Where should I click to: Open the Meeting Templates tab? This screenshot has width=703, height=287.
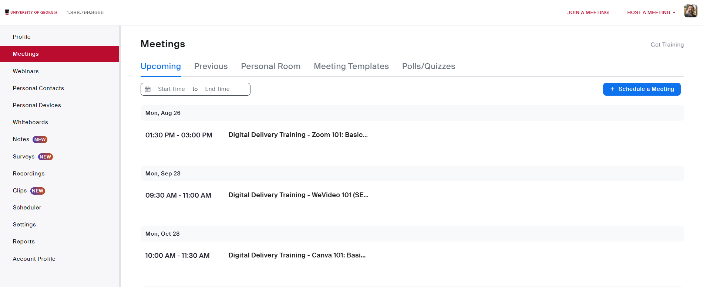click(x=351, y=66)
